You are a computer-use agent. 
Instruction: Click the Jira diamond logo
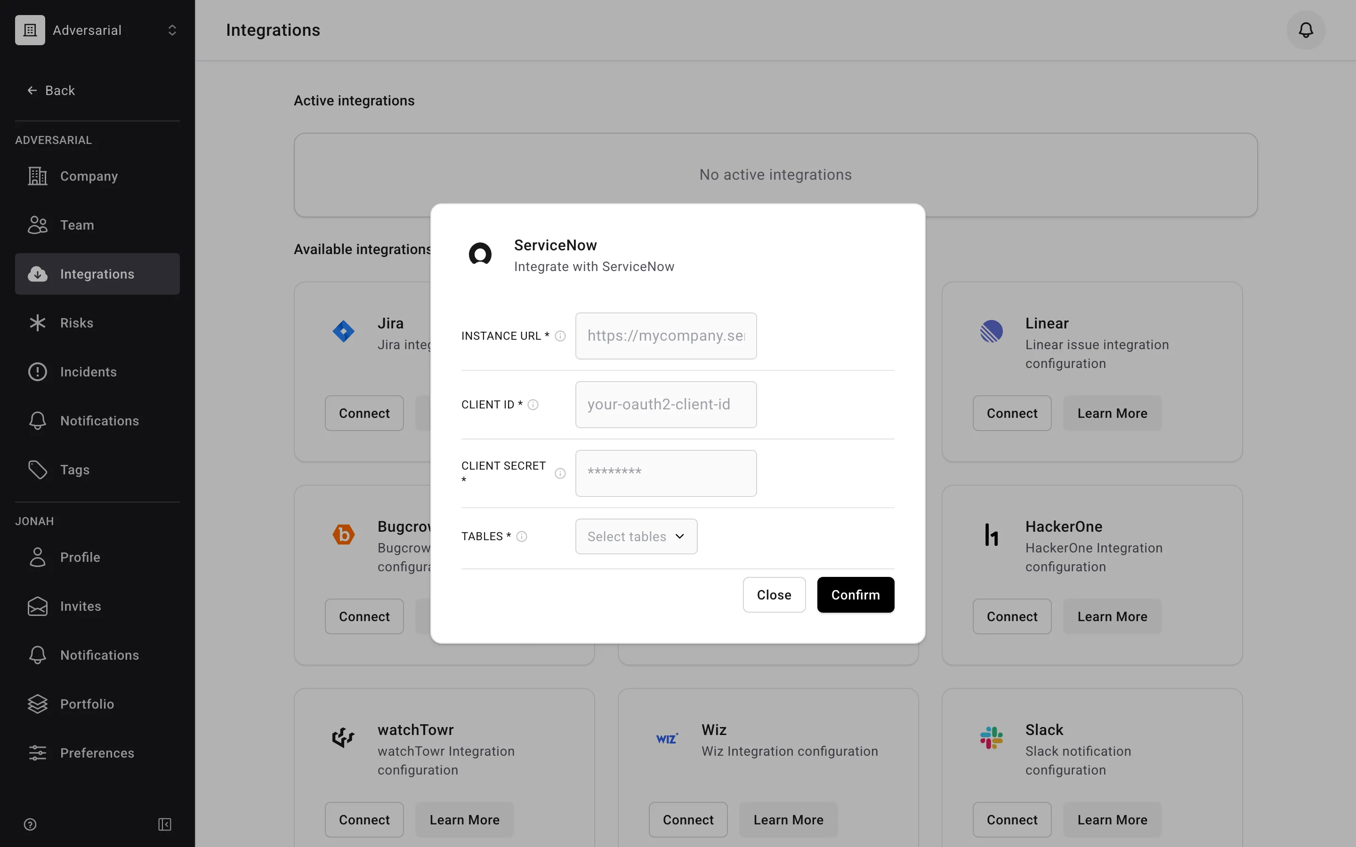pyautogui.click(x=344, y=331)
